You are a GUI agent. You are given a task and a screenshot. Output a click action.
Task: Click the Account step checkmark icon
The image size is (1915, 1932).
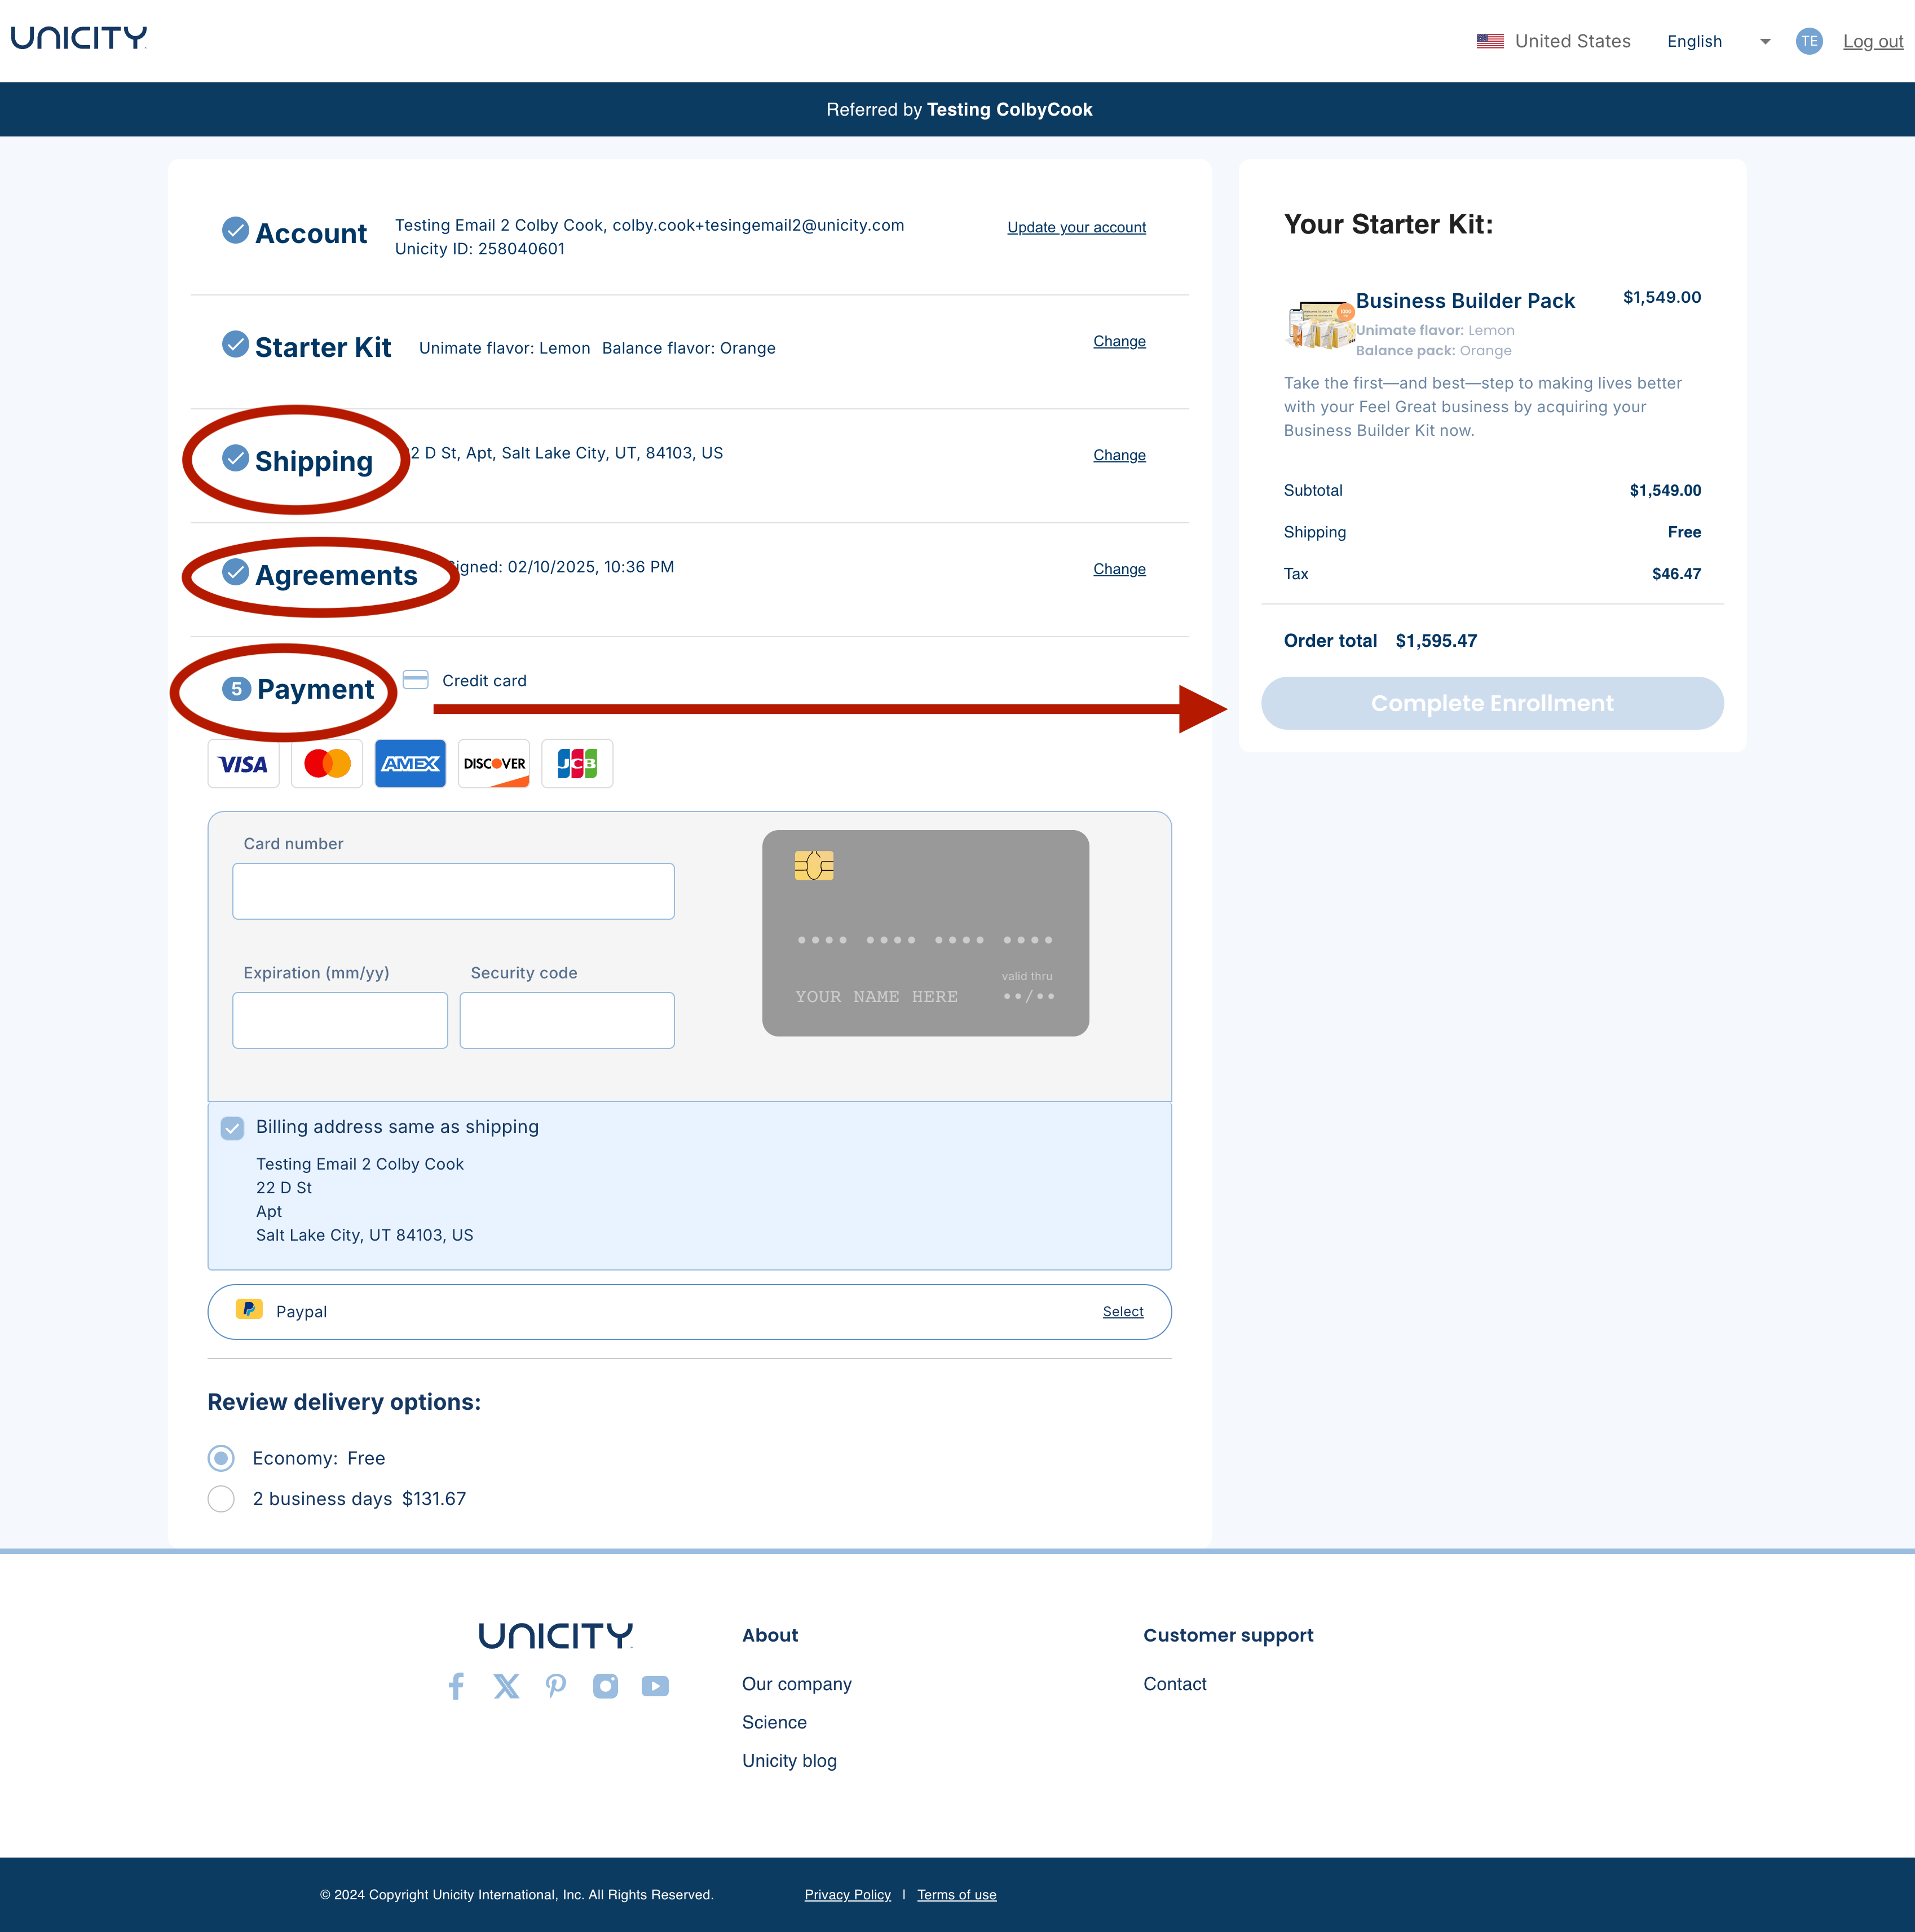coord(235,230)
